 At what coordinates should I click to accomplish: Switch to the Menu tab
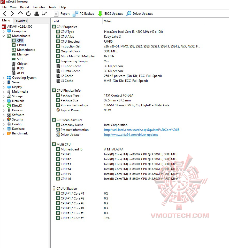[6, 20]
